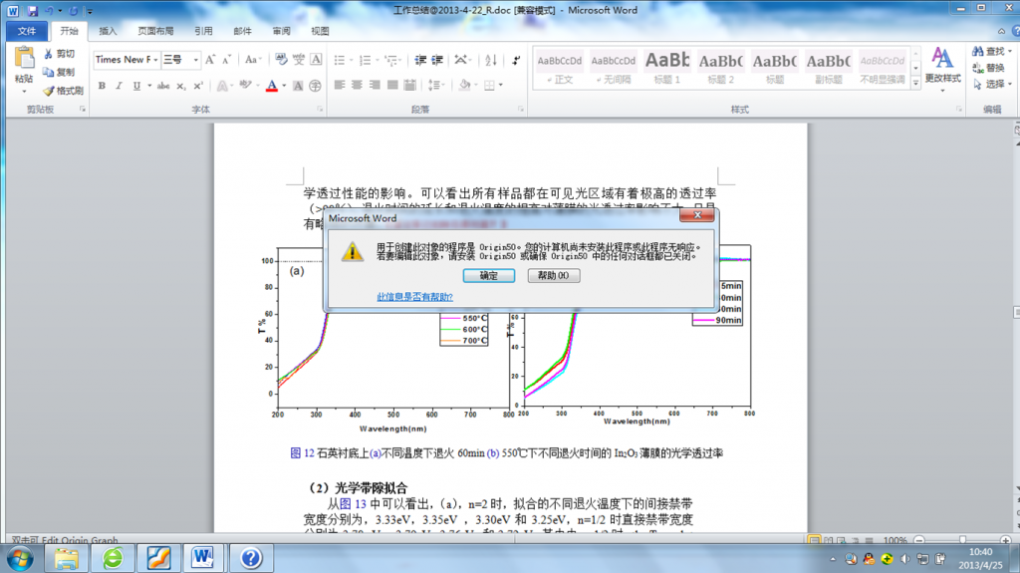Decrease paragraph indent
Screen dimensions: 1020x573
click(x=421, y=60)
